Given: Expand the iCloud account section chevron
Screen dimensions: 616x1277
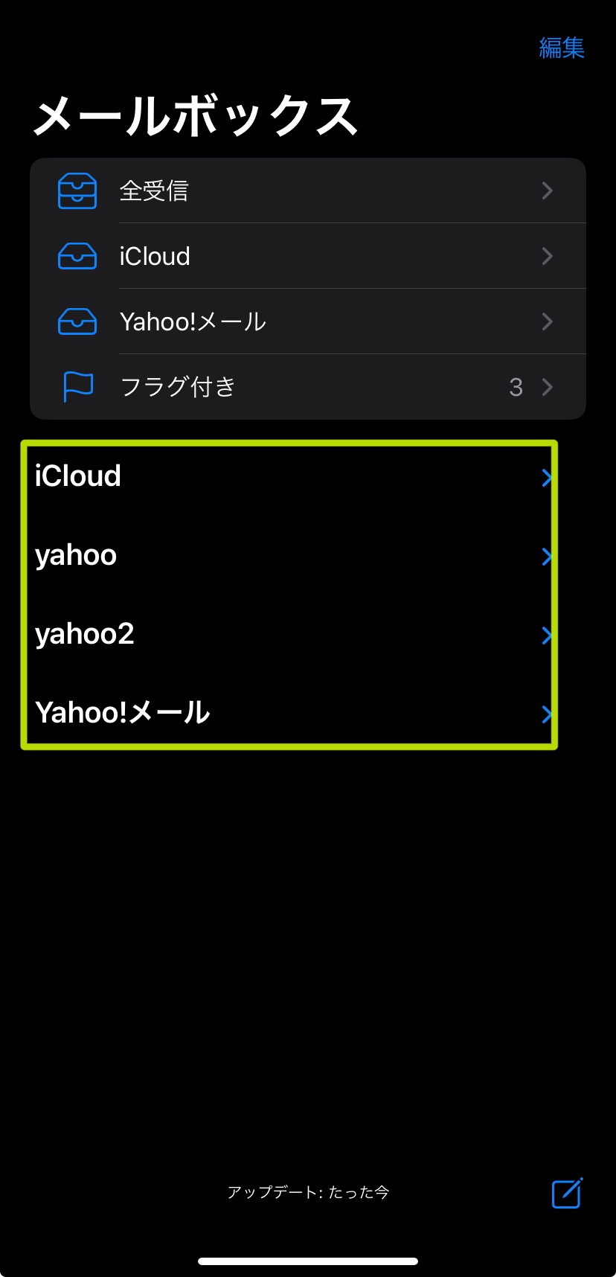Looking at the screenshot, I should (x=547, y=478).
